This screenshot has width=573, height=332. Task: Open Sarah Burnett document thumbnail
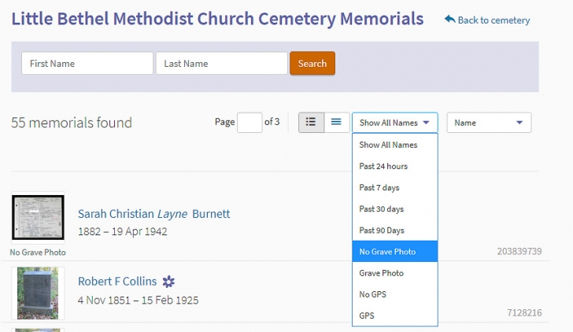38,217
